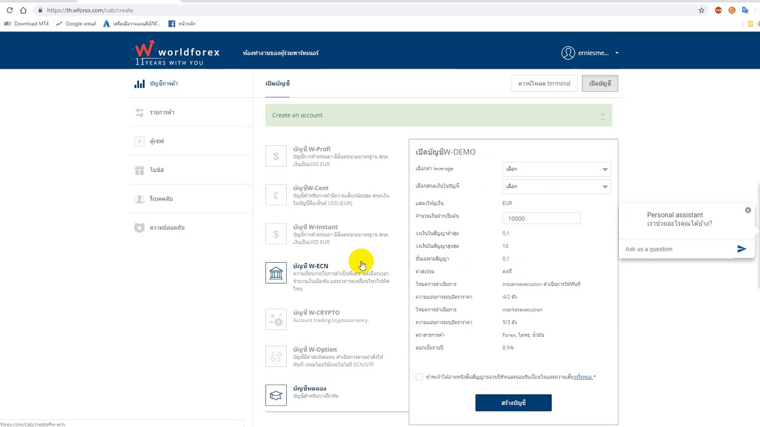Screen dimensions: 760x427
Task: Open the ทั้งหมด agreement link
Action: [583, 377]
